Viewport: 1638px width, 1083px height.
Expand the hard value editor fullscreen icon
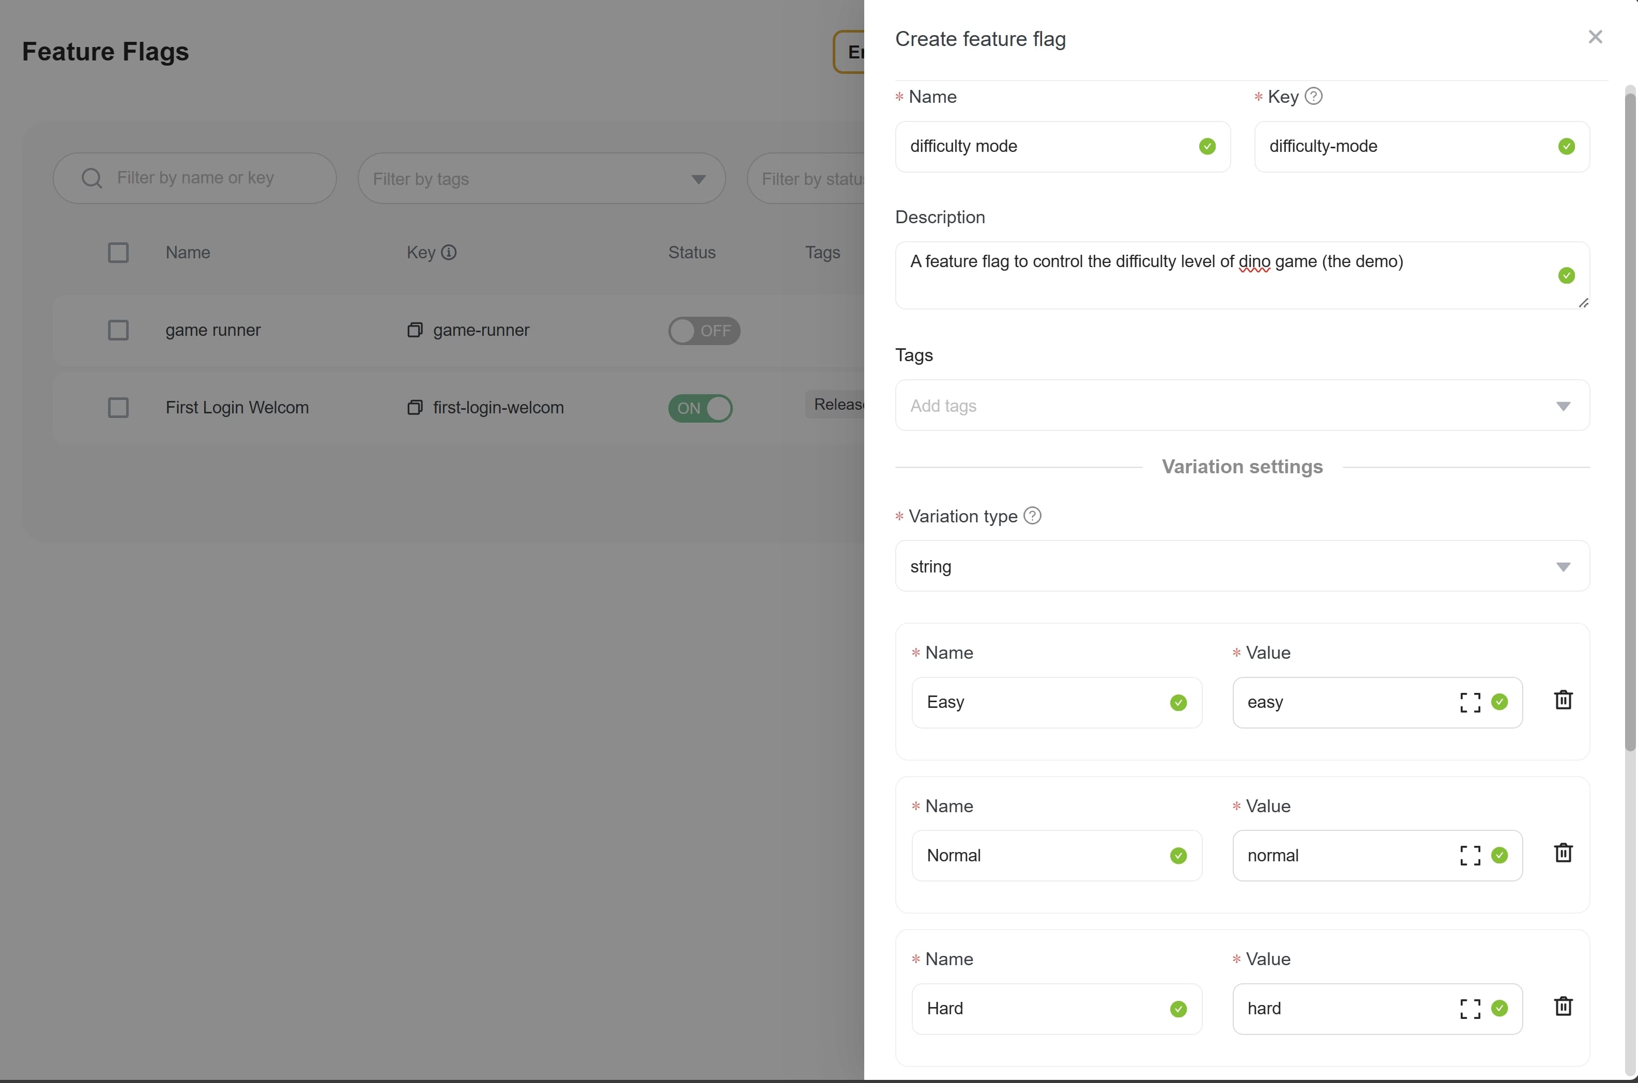pyautogui.click(x=1470, y=1009)
